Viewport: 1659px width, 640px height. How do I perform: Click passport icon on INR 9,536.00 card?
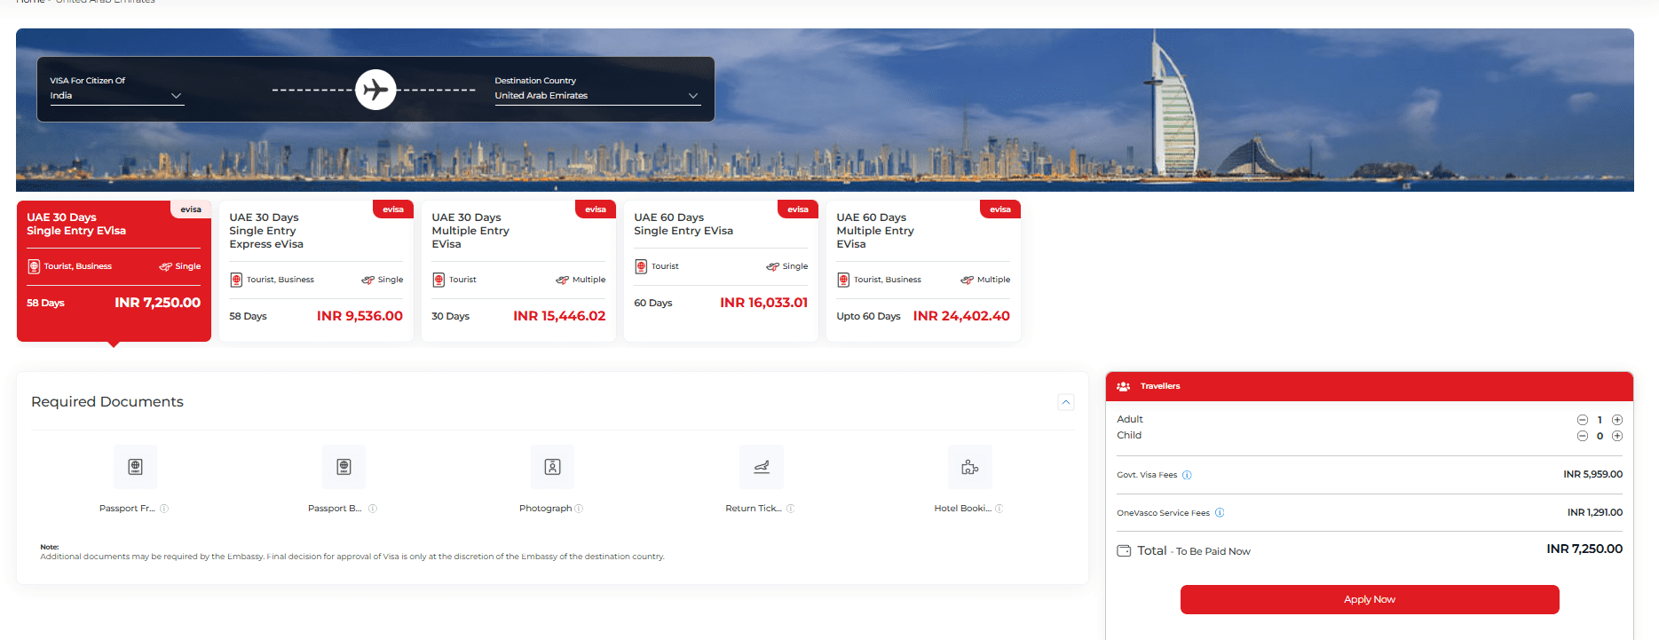(x=236, y=280)
